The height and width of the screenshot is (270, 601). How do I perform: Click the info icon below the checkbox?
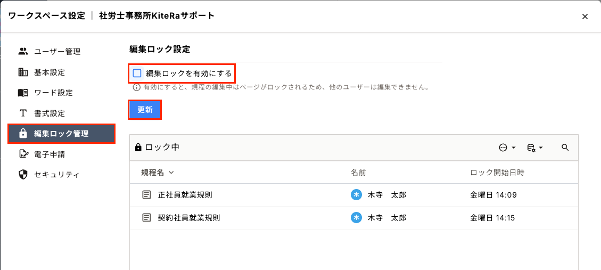pyautogui.click(x=137, y=87)
